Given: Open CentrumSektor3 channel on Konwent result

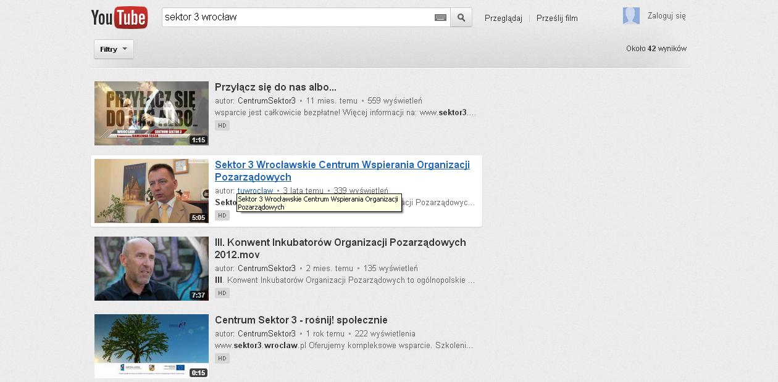Looking at the screenshot, I should 267,268.
